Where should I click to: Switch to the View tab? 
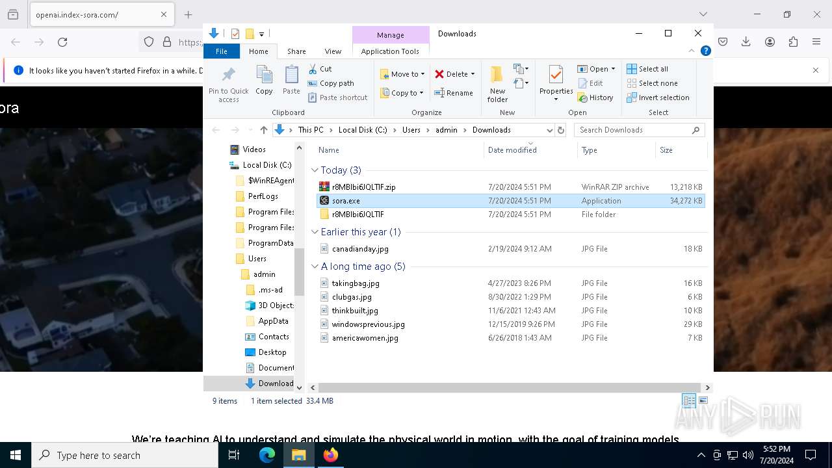pos(333,51)
